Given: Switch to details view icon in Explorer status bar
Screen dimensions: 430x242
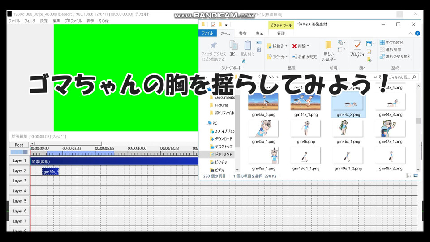Looking at the screenshot, I should tap(409, 176).
